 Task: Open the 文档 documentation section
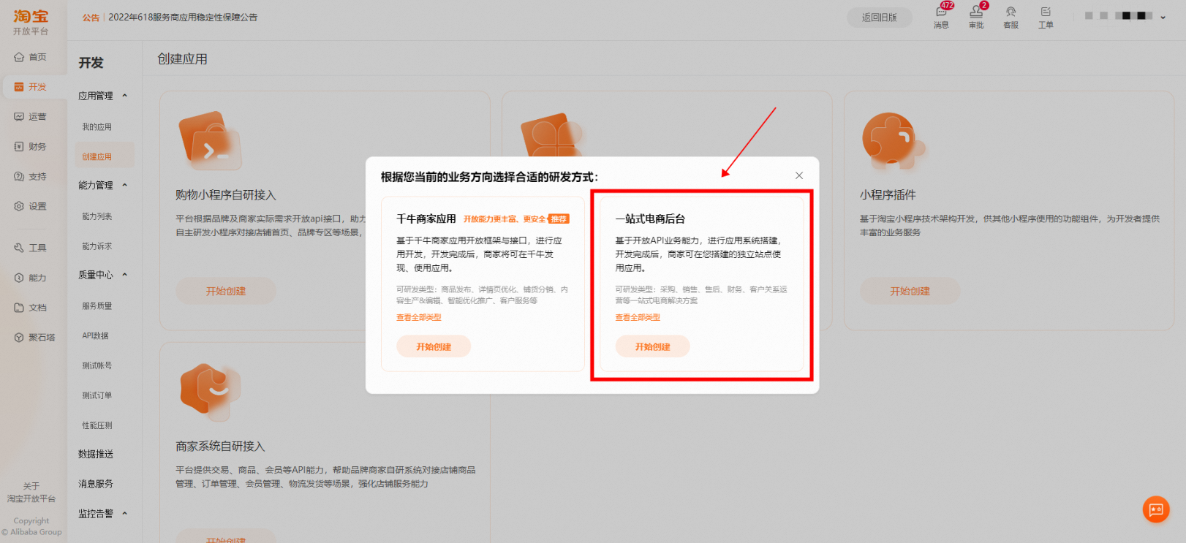point(30,308)
